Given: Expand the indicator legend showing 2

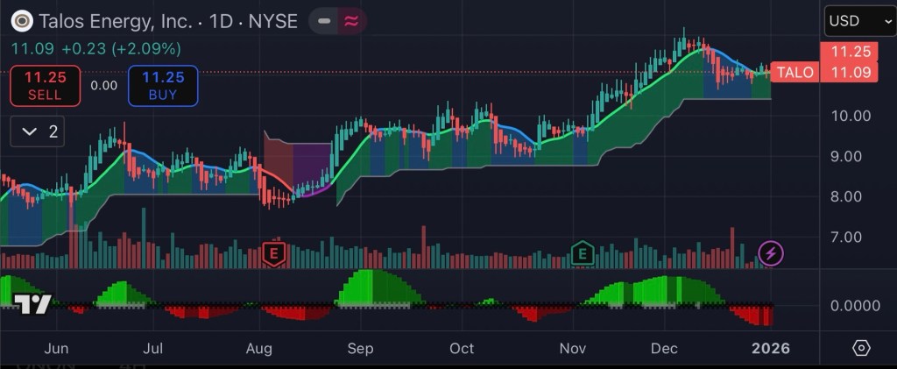Looking at the screenshot, I should pos(42,131).
